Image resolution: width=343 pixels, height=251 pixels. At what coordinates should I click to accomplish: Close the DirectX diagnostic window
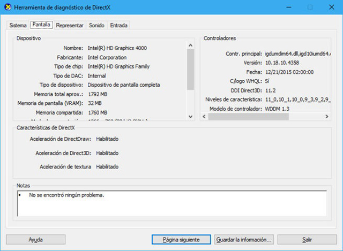click(x=332, y=7)
